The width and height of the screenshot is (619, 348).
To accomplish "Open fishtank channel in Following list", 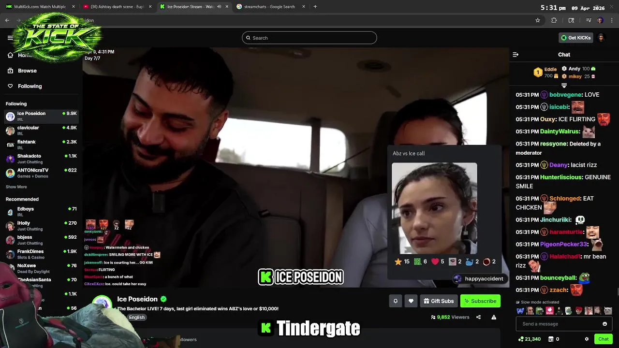I will pyautogui.click(x=41, y=145).
